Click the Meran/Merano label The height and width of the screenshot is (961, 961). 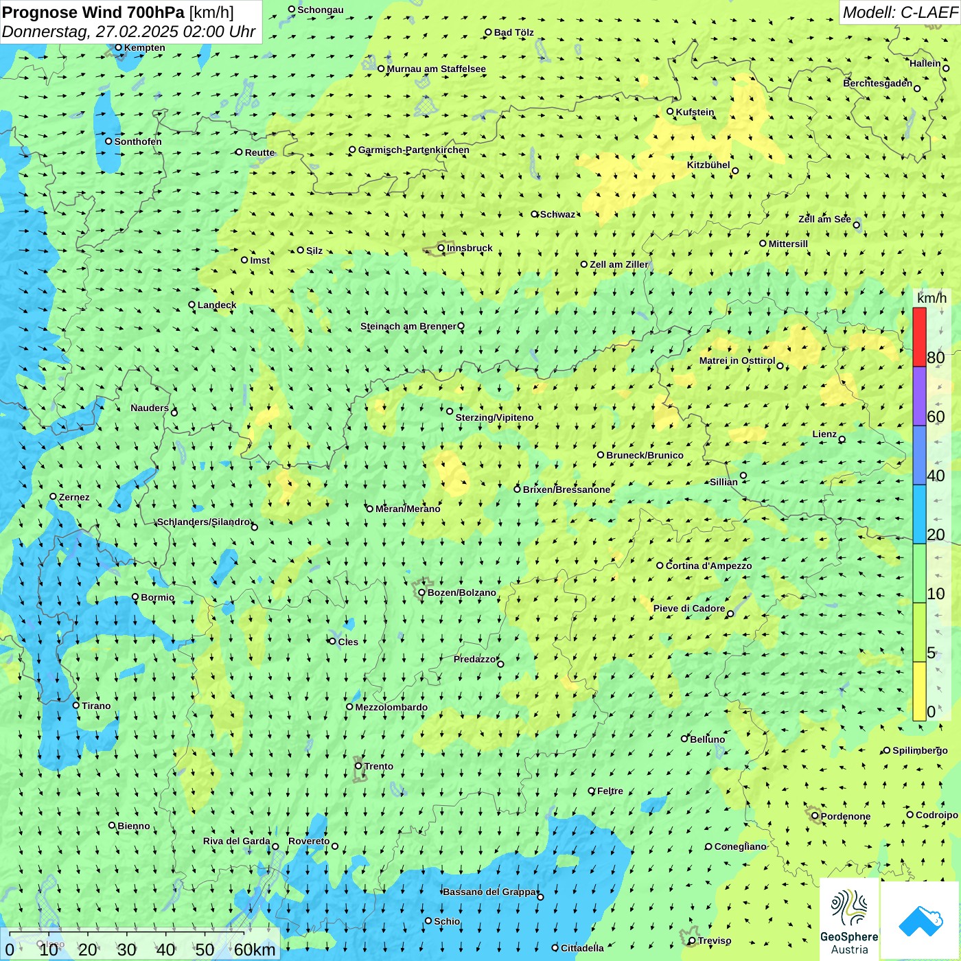(408, 509)
